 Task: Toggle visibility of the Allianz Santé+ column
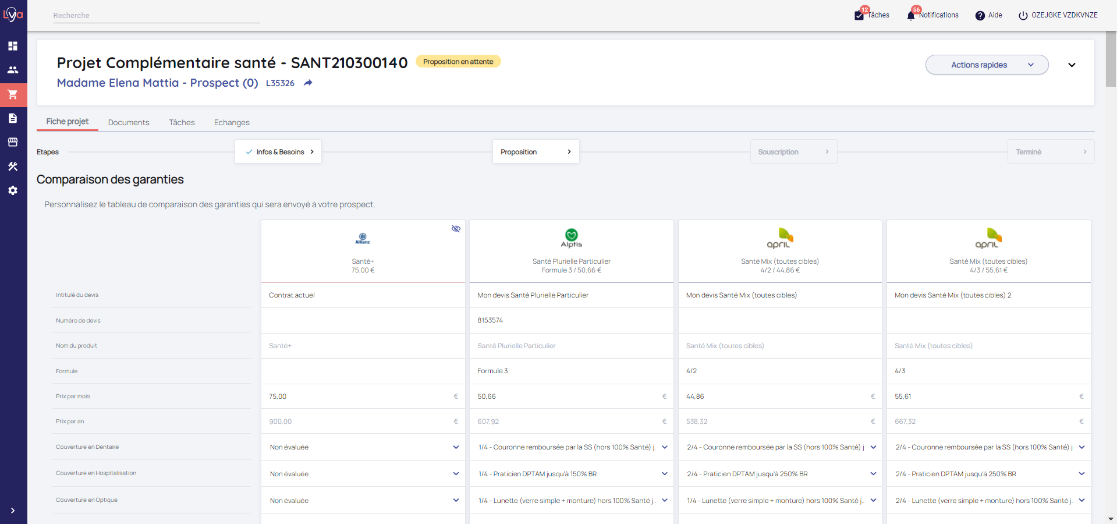456,229
